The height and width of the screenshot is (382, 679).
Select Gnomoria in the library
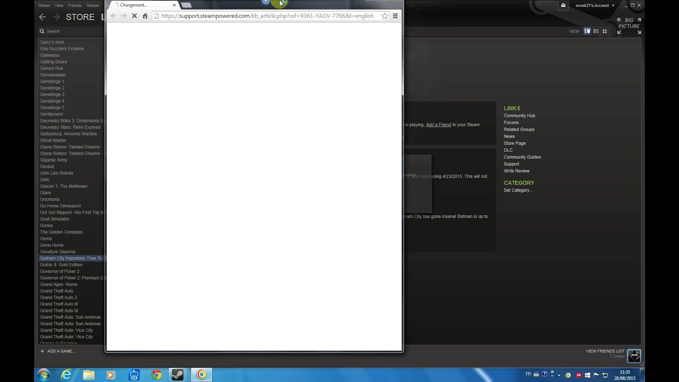50,199
